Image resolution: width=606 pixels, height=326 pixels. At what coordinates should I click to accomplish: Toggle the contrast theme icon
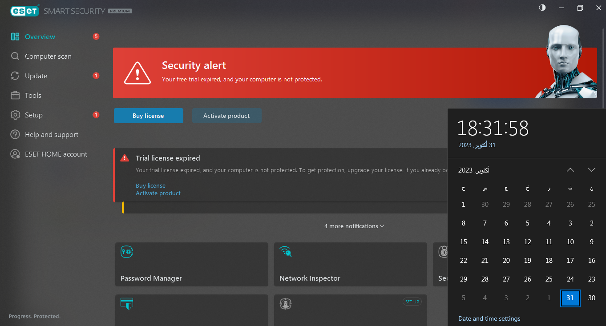(x=542, y=8)
